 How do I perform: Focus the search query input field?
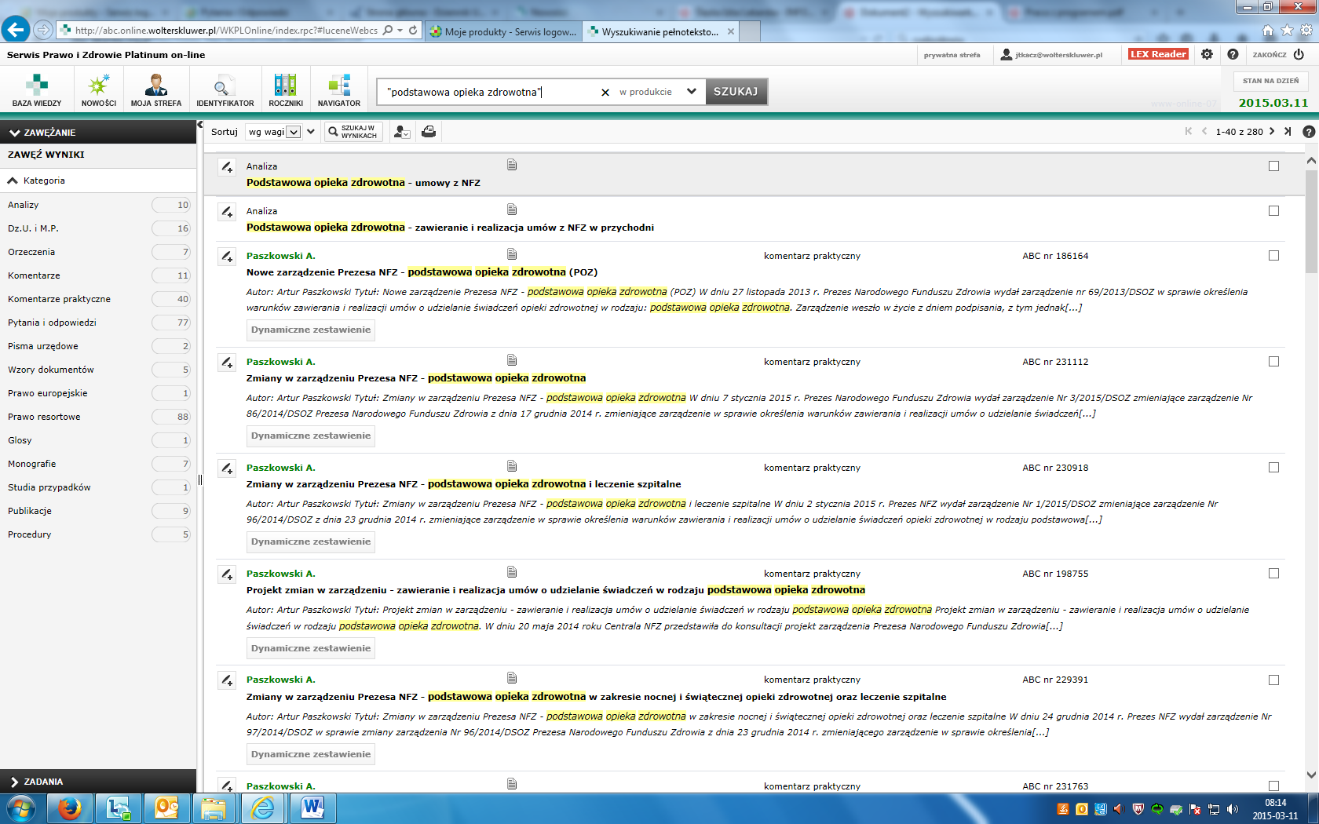(491, 92)
